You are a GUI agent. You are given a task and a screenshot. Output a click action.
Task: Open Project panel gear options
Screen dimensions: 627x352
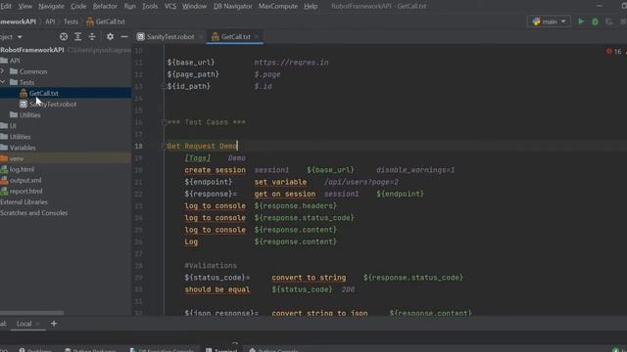pos(110,37)
